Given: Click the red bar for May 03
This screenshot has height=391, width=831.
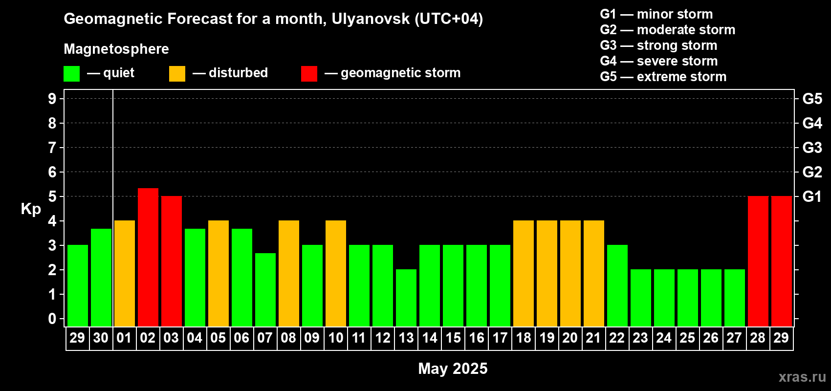Looking at the screenshot, I should (172, 261).
